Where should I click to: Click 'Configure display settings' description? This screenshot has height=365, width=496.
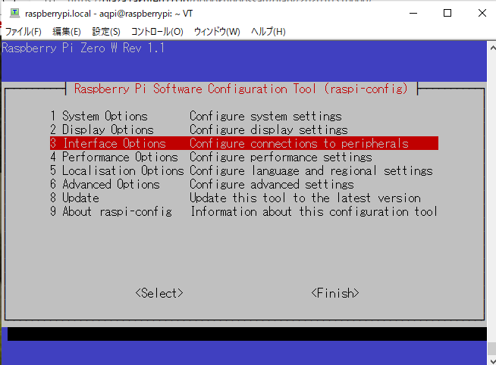[268, 129]
